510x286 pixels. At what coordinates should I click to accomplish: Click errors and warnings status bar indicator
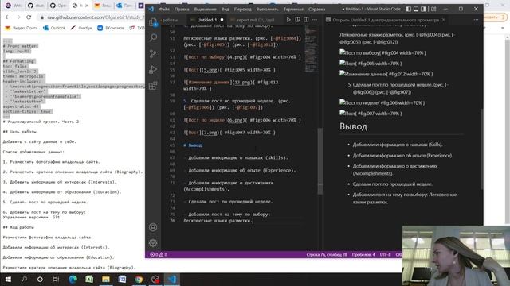click(159, 254)
